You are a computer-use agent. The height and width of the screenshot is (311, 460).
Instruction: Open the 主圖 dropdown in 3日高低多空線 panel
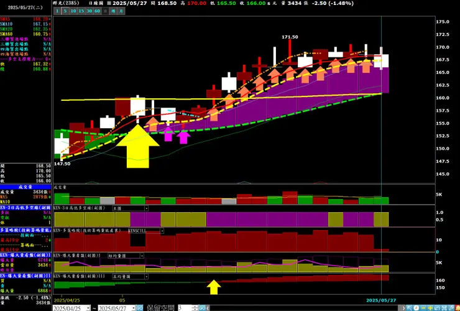(x=131, y=208)
